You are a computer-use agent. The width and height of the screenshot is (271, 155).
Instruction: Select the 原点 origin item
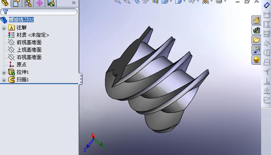pos(22,65)
